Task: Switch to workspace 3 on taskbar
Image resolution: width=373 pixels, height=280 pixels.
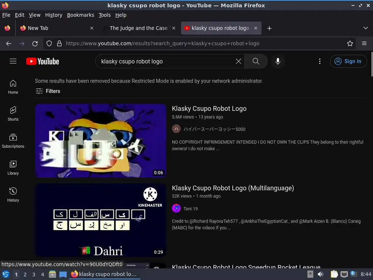Action: [34, 275]
